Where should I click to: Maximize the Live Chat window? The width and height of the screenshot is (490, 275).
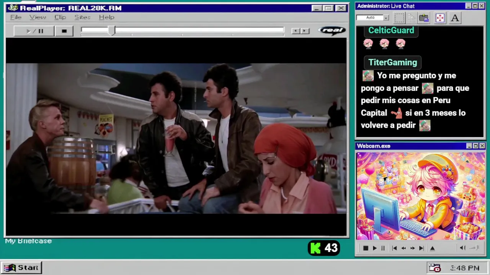pos(475,6)
